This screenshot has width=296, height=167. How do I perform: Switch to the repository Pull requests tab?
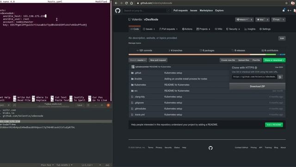(x=168, y=29)
